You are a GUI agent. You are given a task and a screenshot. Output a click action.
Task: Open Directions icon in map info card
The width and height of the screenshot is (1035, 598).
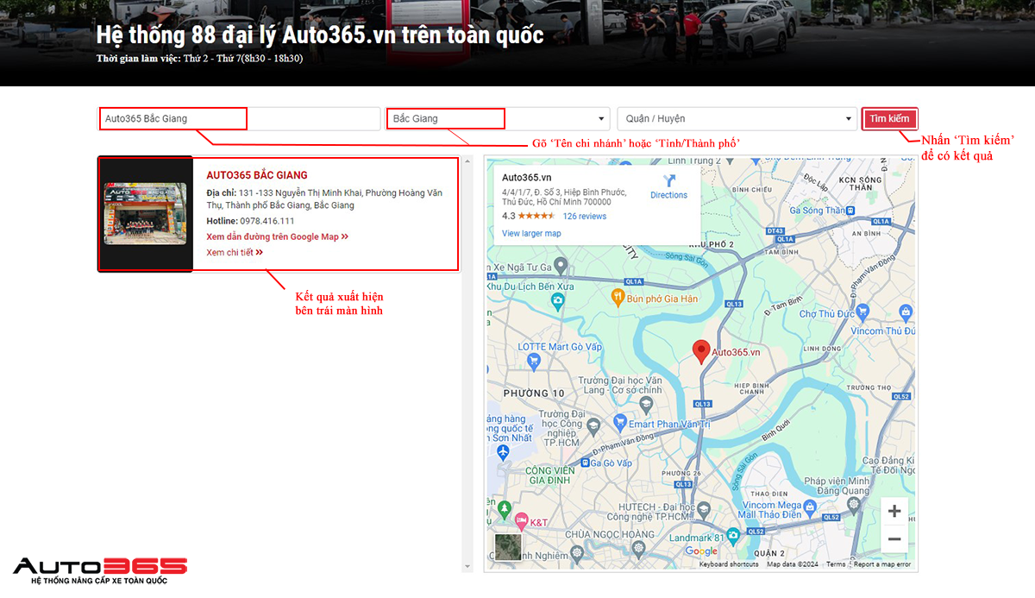tap(668, 179)
